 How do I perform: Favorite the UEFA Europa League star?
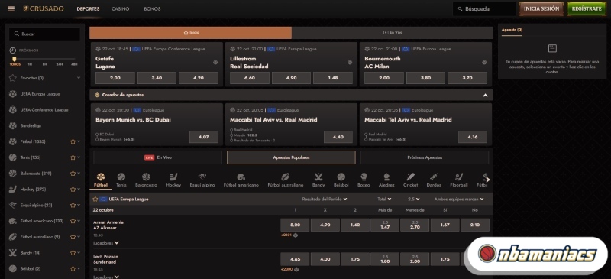coord(95,199)
